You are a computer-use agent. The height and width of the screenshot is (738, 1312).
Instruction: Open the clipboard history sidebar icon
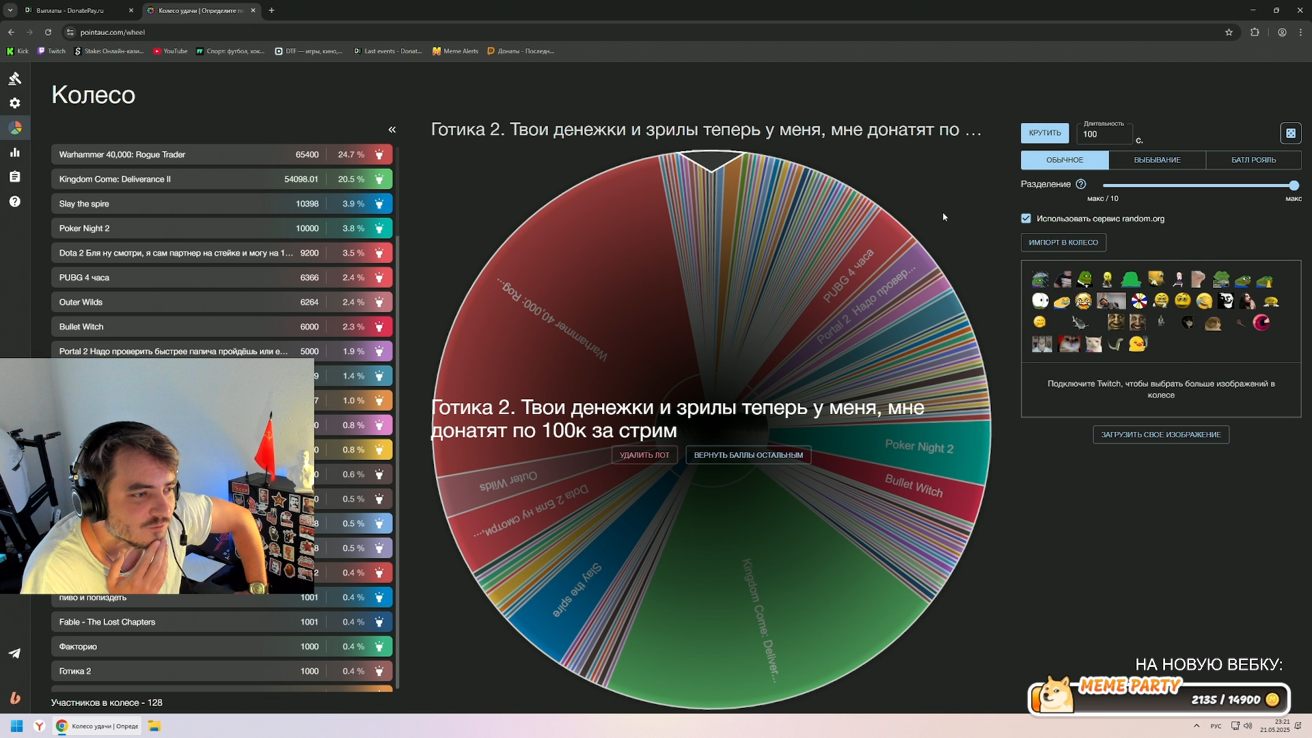pos(15,177)
